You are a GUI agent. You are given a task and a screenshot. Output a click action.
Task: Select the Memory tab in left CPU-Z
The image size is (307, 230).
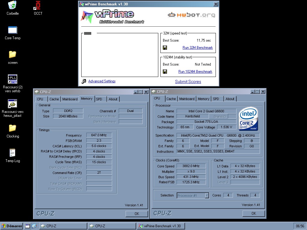pos(87,99)
